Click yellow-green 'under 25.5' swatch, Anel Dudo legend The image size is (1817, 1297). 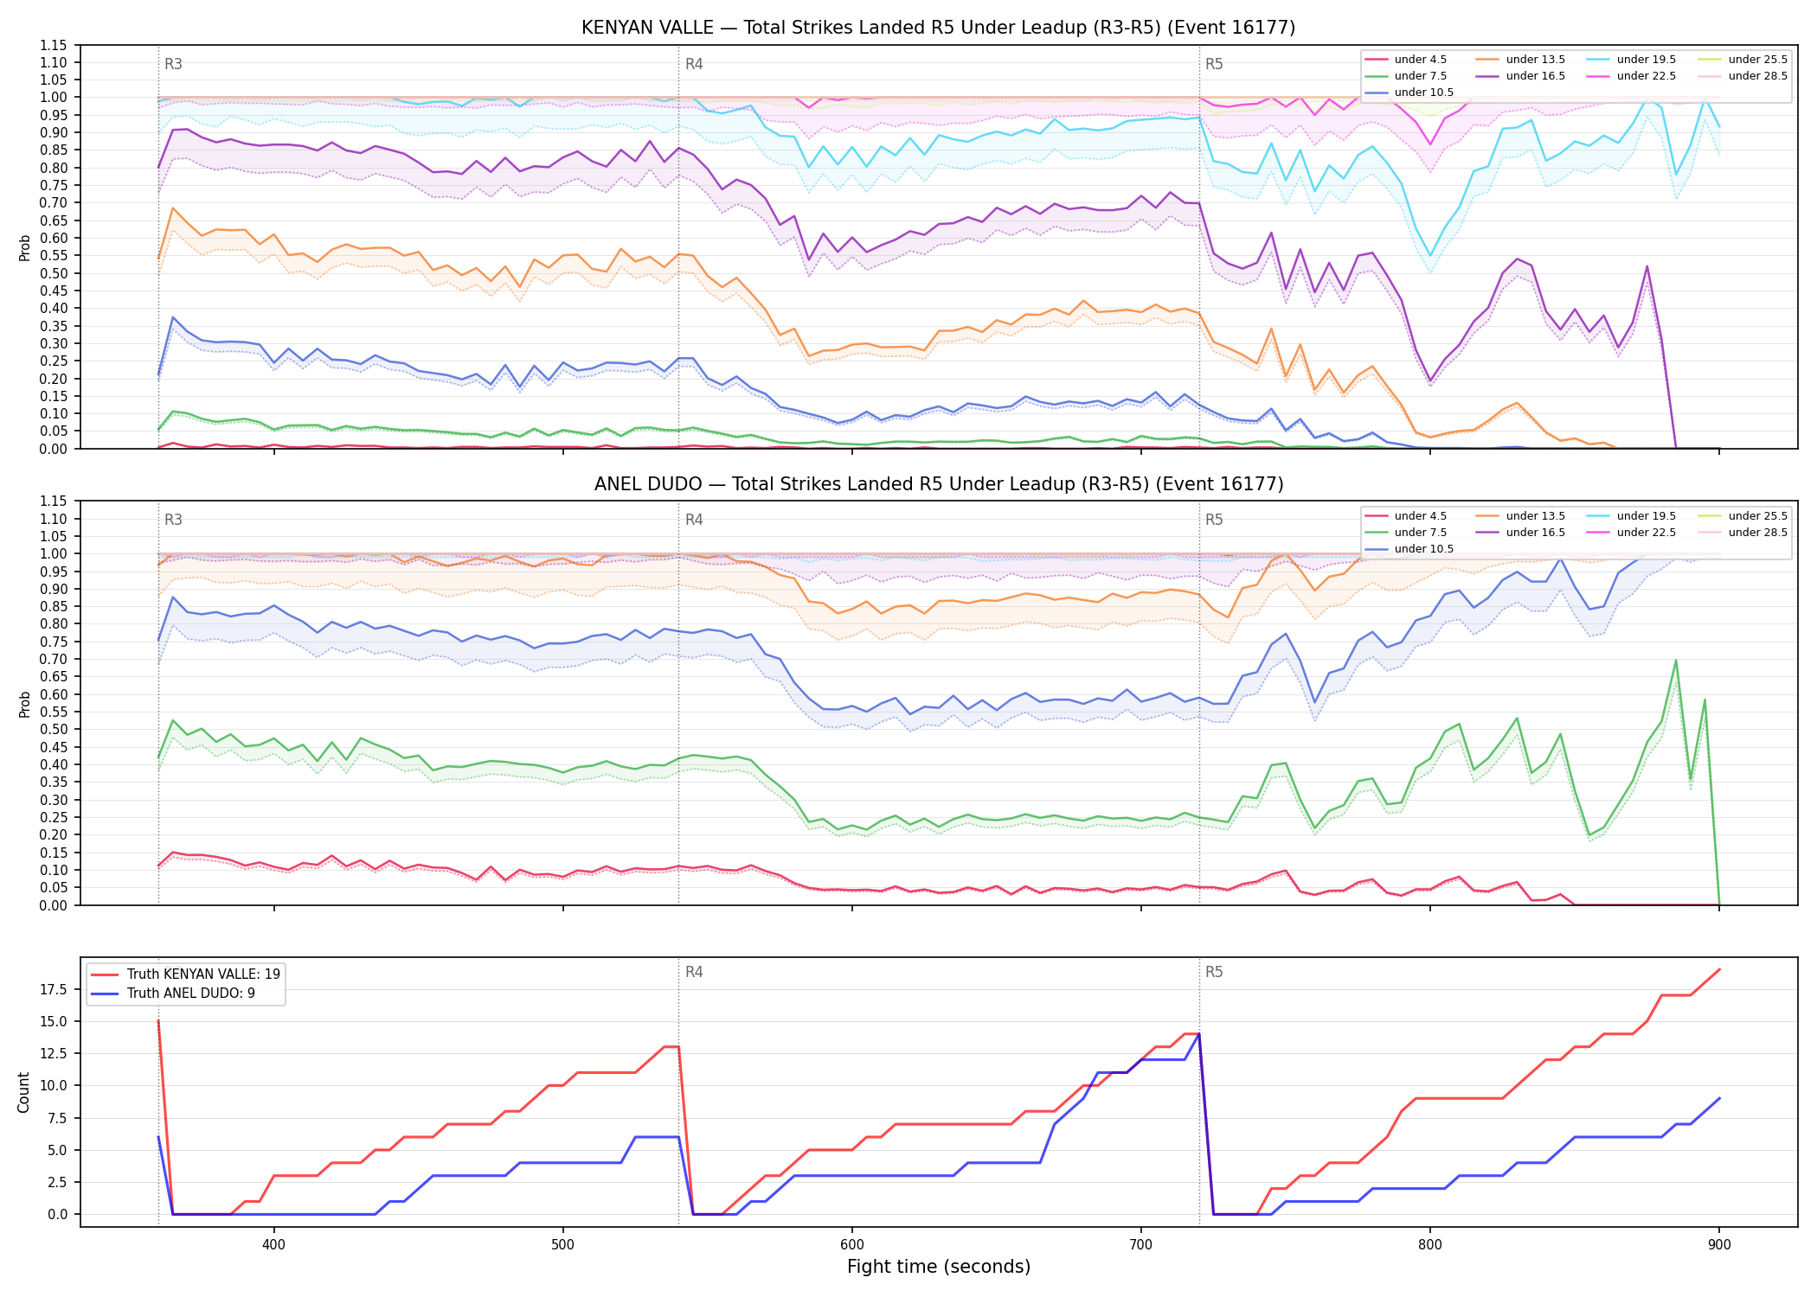(1710, 516)
